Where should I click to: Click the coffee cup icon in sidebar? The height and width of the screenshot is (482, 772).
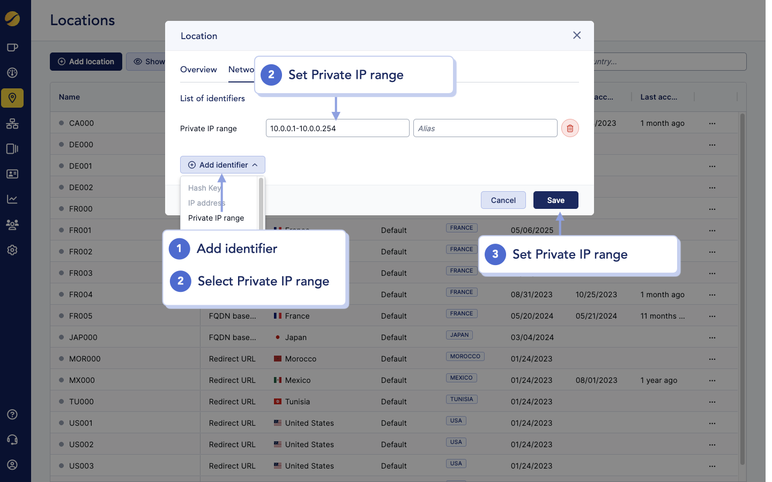12,48
